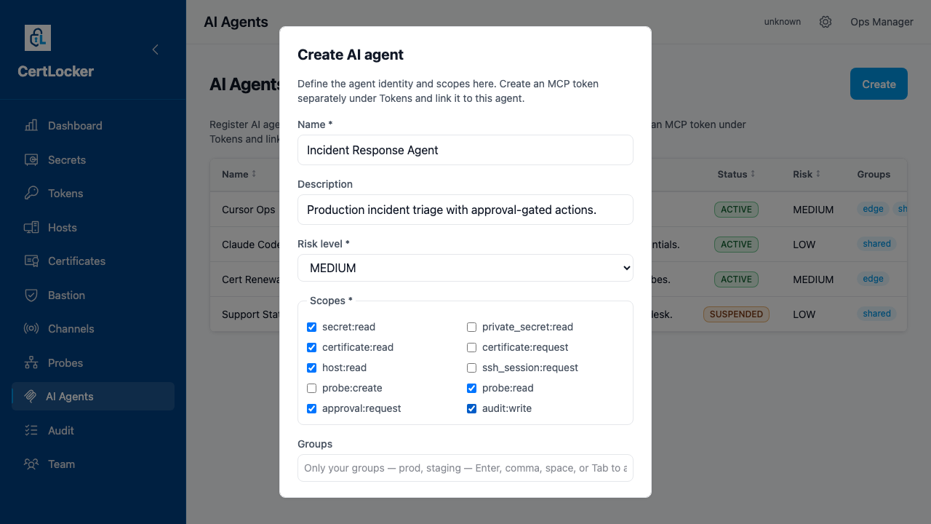Click the CertLocker brand name
The image size is (931, 524).
[x=56, y=71]
